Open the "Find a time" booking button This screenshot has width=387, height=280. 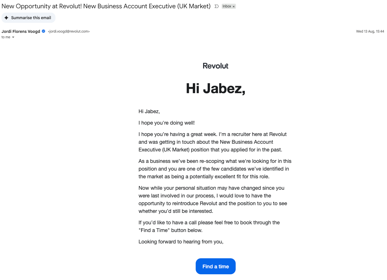(x=216, y=266)
